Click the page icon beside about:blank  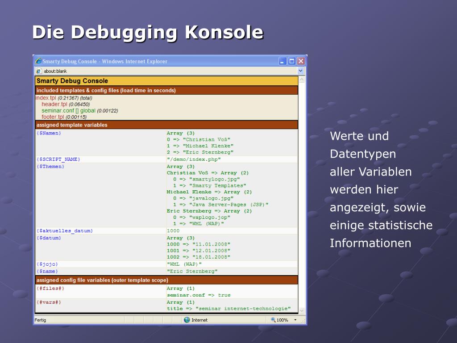click(39, 71)
